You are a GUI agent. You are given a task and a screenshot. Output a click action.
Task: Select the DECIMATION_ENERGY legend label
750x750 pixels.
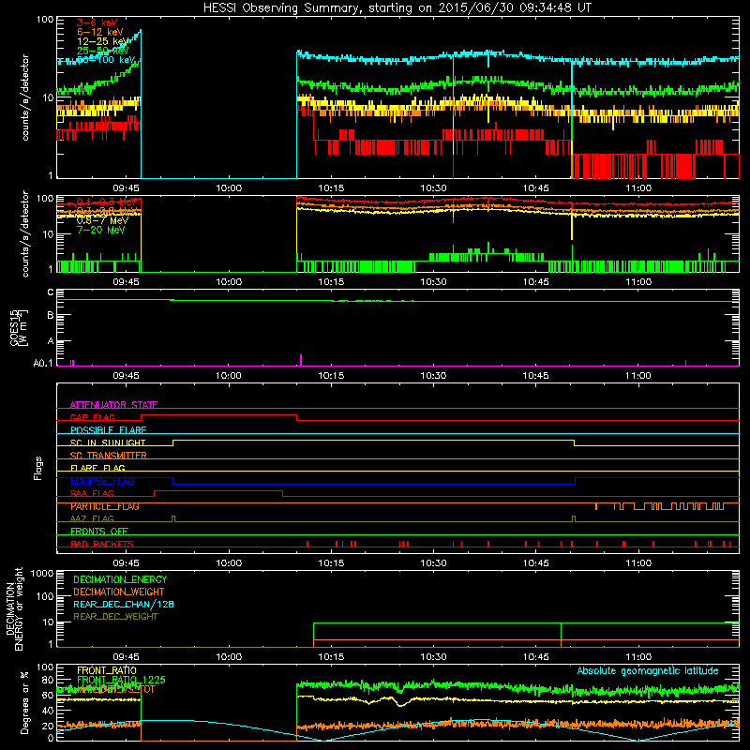click(x=120, y=579)
